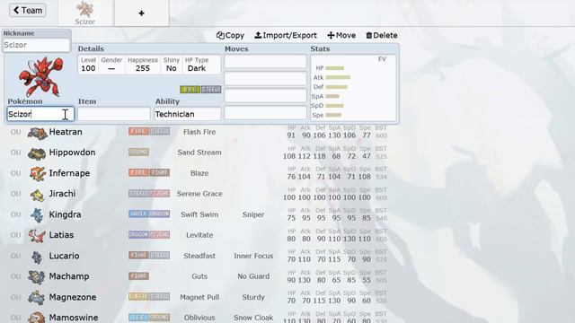Add a new Pokémon with plus tab
The image size is (575, 323).
(142, 13)
